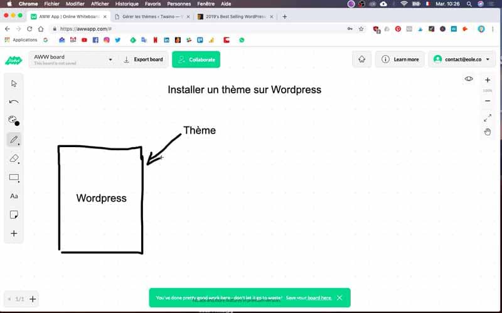Close the AWW App tab
Image resolution: width=502 pixels, height=313 pixels.
coord(105,17)
